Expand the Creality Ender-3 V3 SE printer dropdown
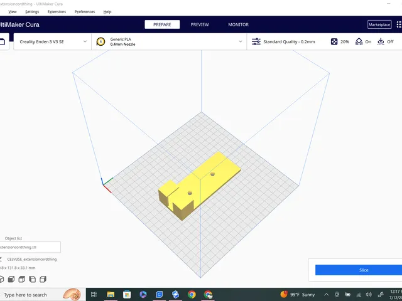402x301 pixels. [53, 41]
